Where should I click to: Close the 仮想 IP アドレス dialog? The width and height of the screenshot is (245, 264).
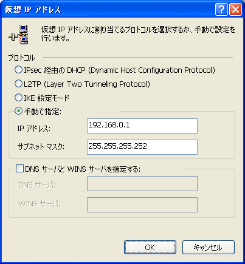click(235, 9)
